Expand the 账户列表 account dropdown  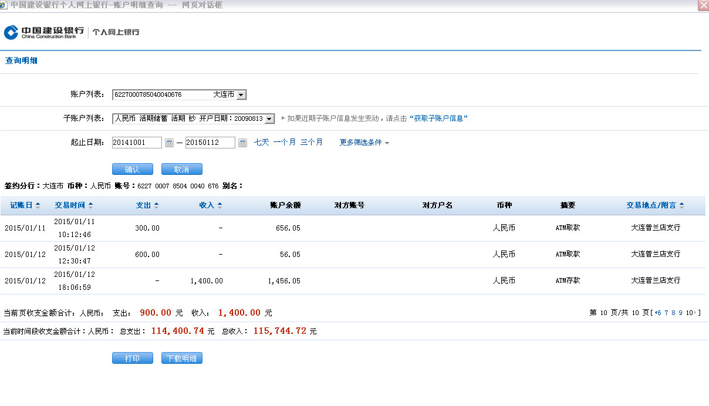(241, 94)
